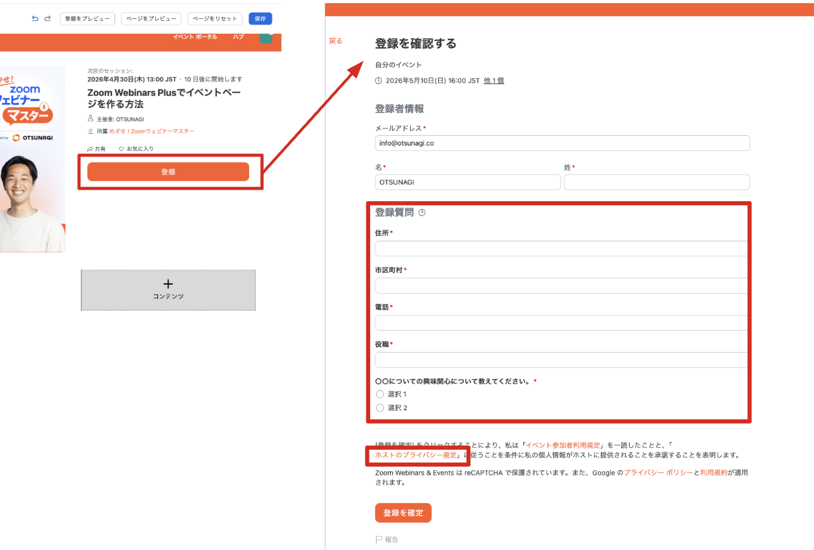Open the イベント ポータル menu item
The image size is (814, 550).
(195, 37)
